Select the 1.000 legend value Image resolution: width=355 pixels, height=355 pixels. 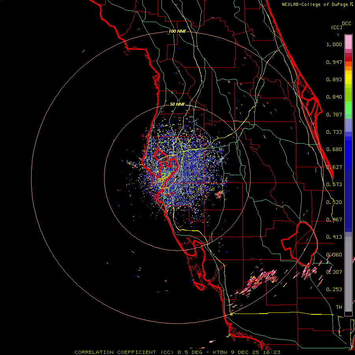[334, 44]
